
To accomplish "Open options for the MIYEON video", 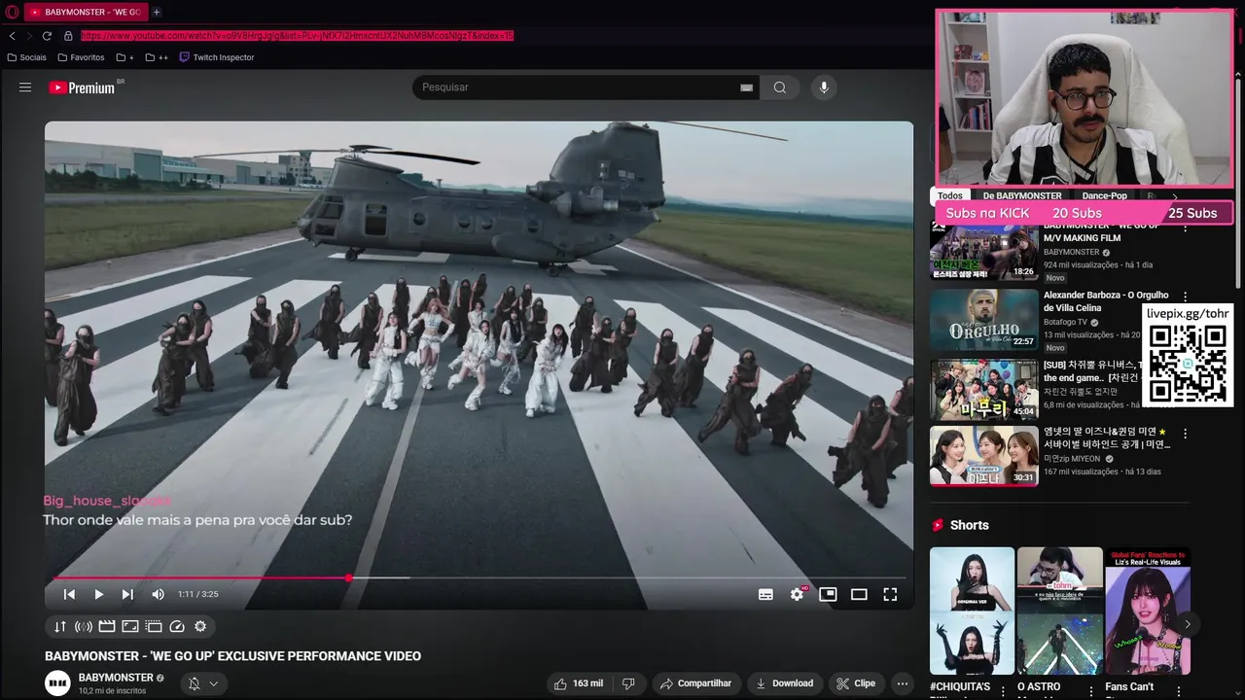I will (1185, 433).
